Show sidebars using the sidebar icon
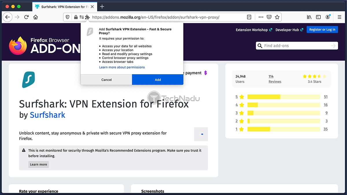The image size is (347, 195). [318, 17]
